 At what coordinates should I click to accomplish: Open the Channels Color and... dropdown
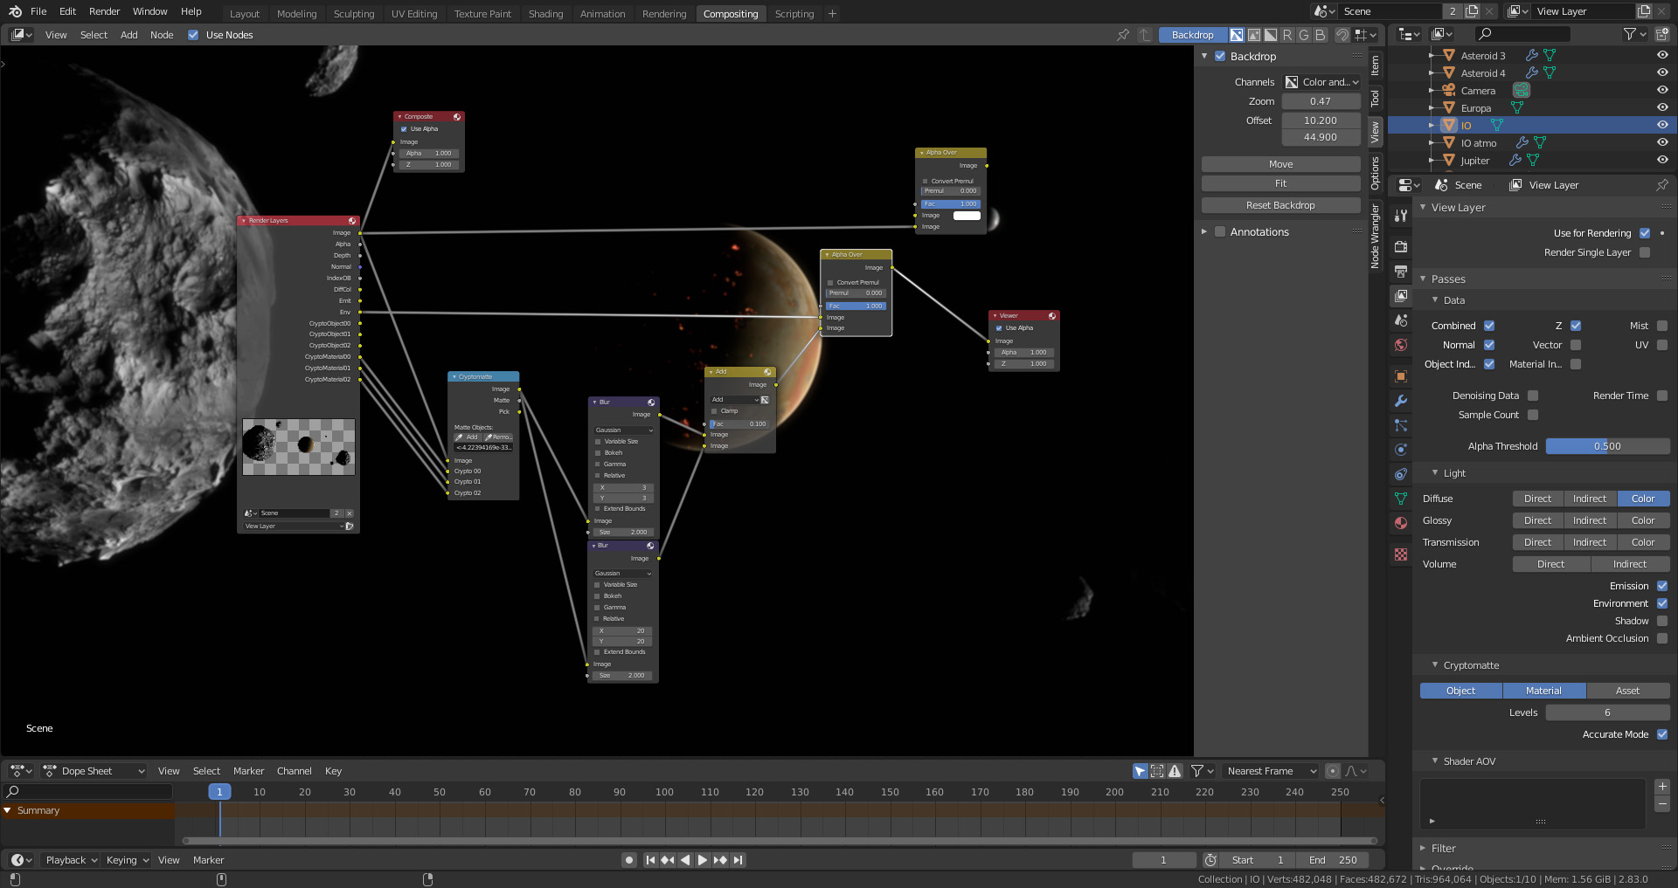[1321, 82]
